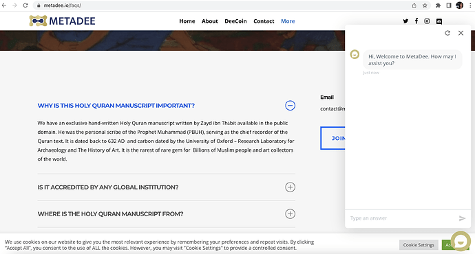Collapse the manuscript importance FAQ with minus icon
Screen dimensions: 475x254
[290, 106]
